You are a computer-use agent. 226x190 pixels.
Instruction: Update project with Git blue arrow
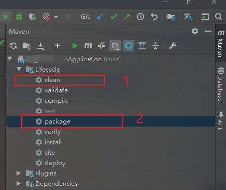coord(100,17)
